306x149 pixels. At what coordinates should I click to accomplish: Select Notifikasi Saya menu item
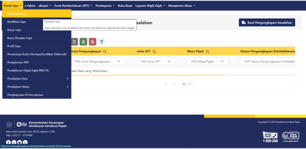point(37,22)
